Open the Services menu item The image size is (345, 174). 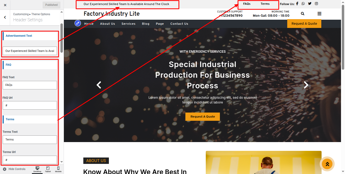[129, 24]
